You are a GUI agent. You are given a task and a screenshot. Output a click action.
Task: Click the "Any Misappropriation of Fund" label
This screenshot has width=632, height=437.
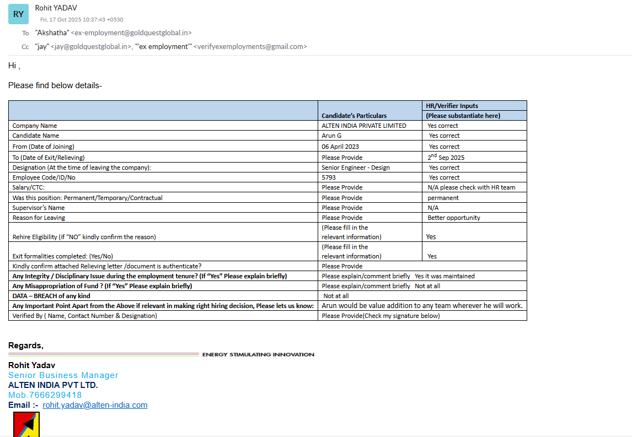point(102,286)
